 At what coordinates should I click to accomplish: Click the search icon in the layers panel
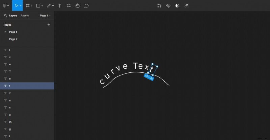(6, 16)
